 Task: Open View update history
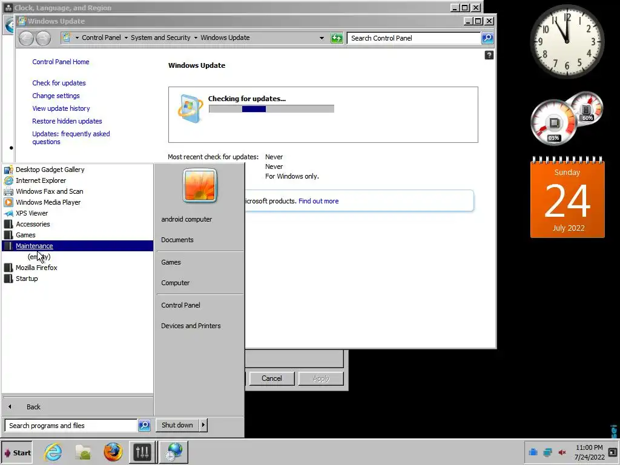point(61,108)
